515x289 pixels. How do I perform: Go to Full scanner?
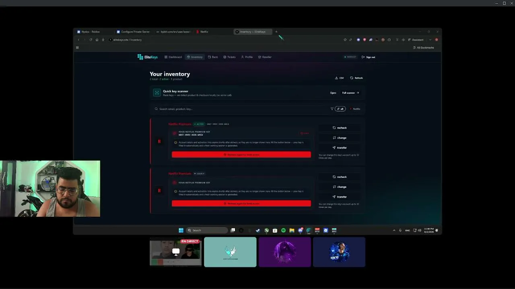point(350,93)
